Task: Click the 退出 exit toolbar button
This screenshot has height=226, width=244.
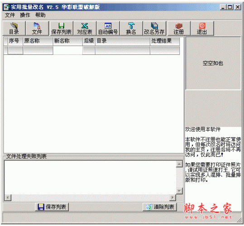Action: click(202, 28)
